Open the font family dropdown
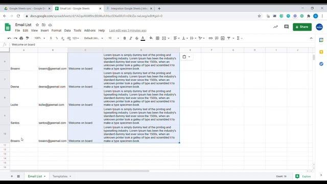Screen dimensions: 327x184 pos(94,38)
